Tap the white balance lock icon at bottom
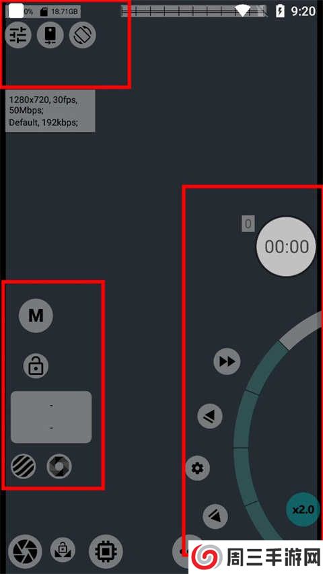Image resolution: width=323 pixels, height=574 pixels. (x=63, y=550)
